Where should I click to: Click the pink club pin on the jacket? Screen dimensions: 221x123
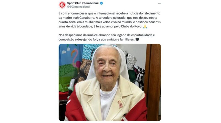[120, 104]
